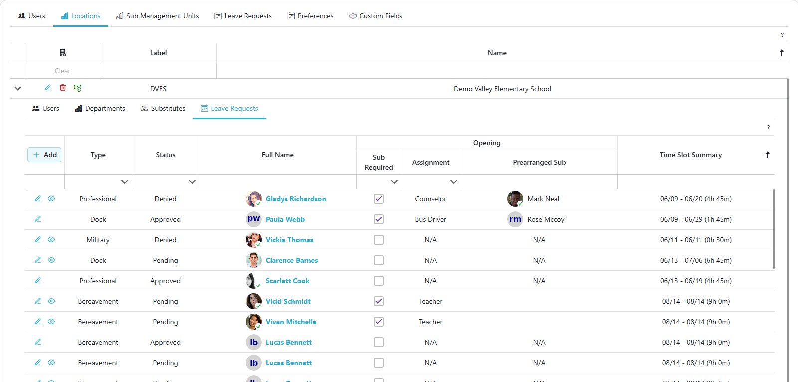Uncheck Sub Required for Vicki Schmidt
Screen dimensions: 798x382
point(379,301)
